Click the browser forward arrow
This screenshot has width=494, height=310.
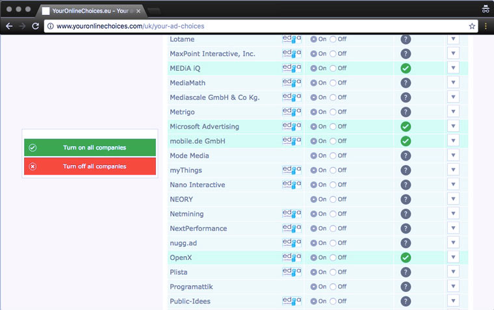tap(22, 26)
